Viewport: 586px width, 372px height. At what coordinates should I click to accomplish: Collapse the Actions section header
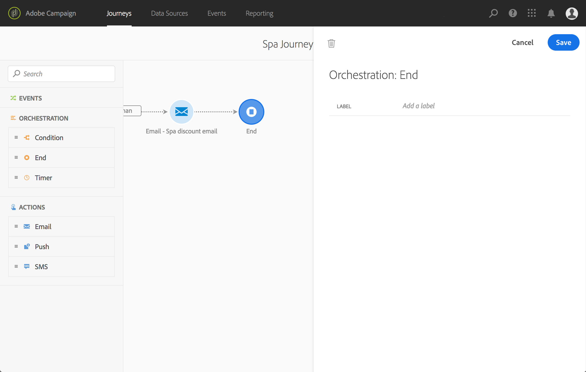(x=32, y=207)
